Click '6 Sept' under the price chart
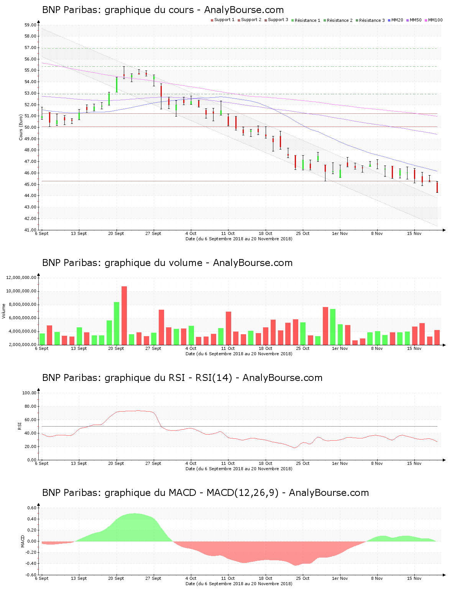The width and height of the screenshot is (460, 594). 42,233
